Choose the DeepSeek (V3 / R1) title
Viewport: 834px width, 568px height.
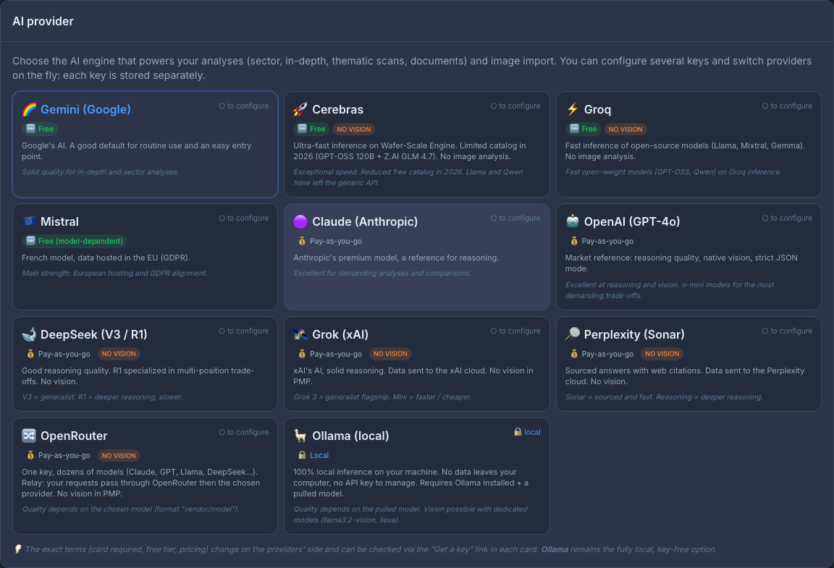tap(93, 334)
